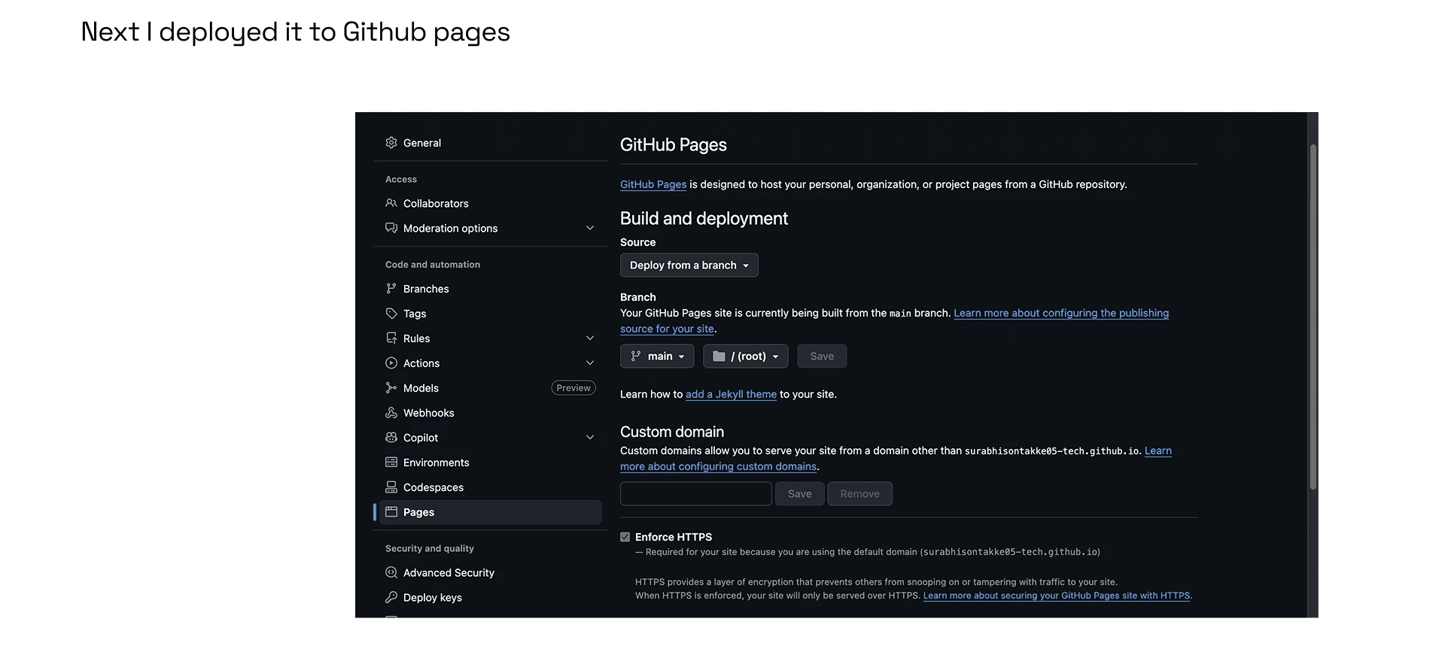Screen dimensions: 1445x646
Task: Click the Tags label icon
Action: (391, 313)
